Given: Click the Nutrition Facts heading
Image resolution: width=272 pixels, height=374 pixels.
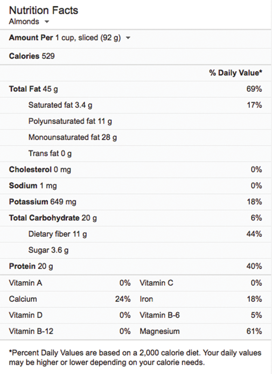Looking at the screenshot, I should 43,10.
